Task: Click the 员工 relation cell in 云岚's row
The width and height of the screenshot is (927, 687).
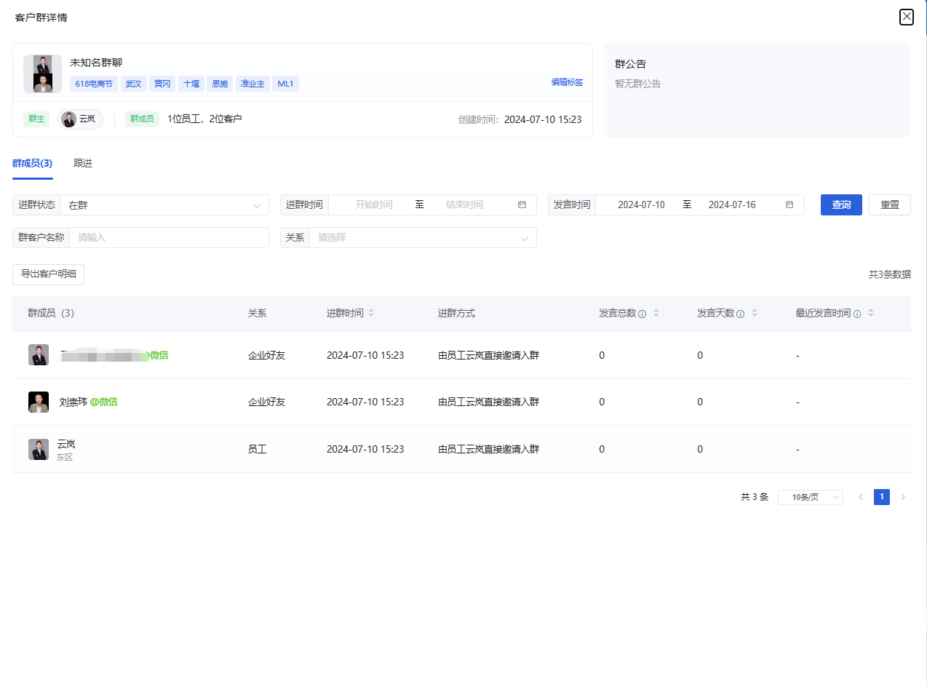Action: 258,449
